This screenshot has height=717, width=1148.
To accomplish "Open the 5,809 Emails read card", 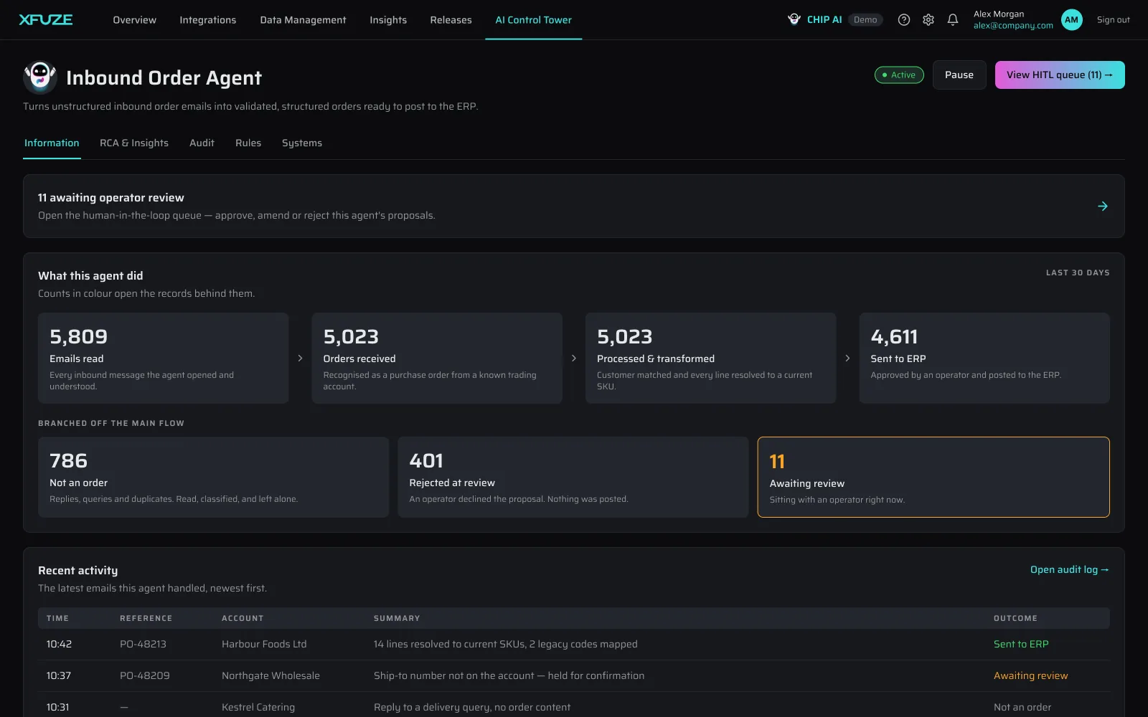I will tap(164, 358).
